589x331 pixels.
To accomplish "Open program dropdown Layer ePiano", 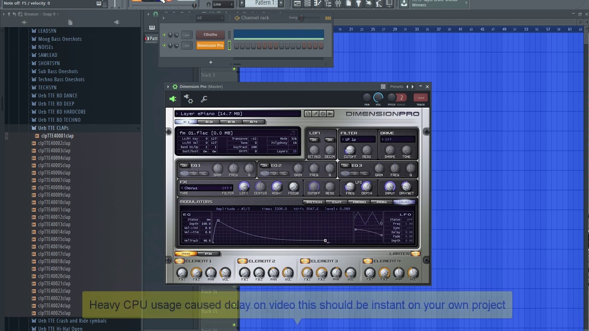I will click(237, 114).
